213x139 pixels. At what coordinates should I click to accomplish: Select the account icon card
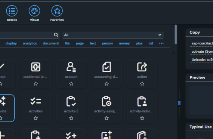click(71, 74)
